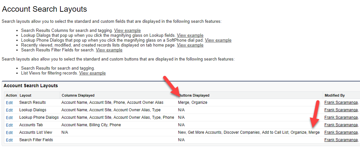Click the Modified By column header
360x149 pixels.
point(335,95)
